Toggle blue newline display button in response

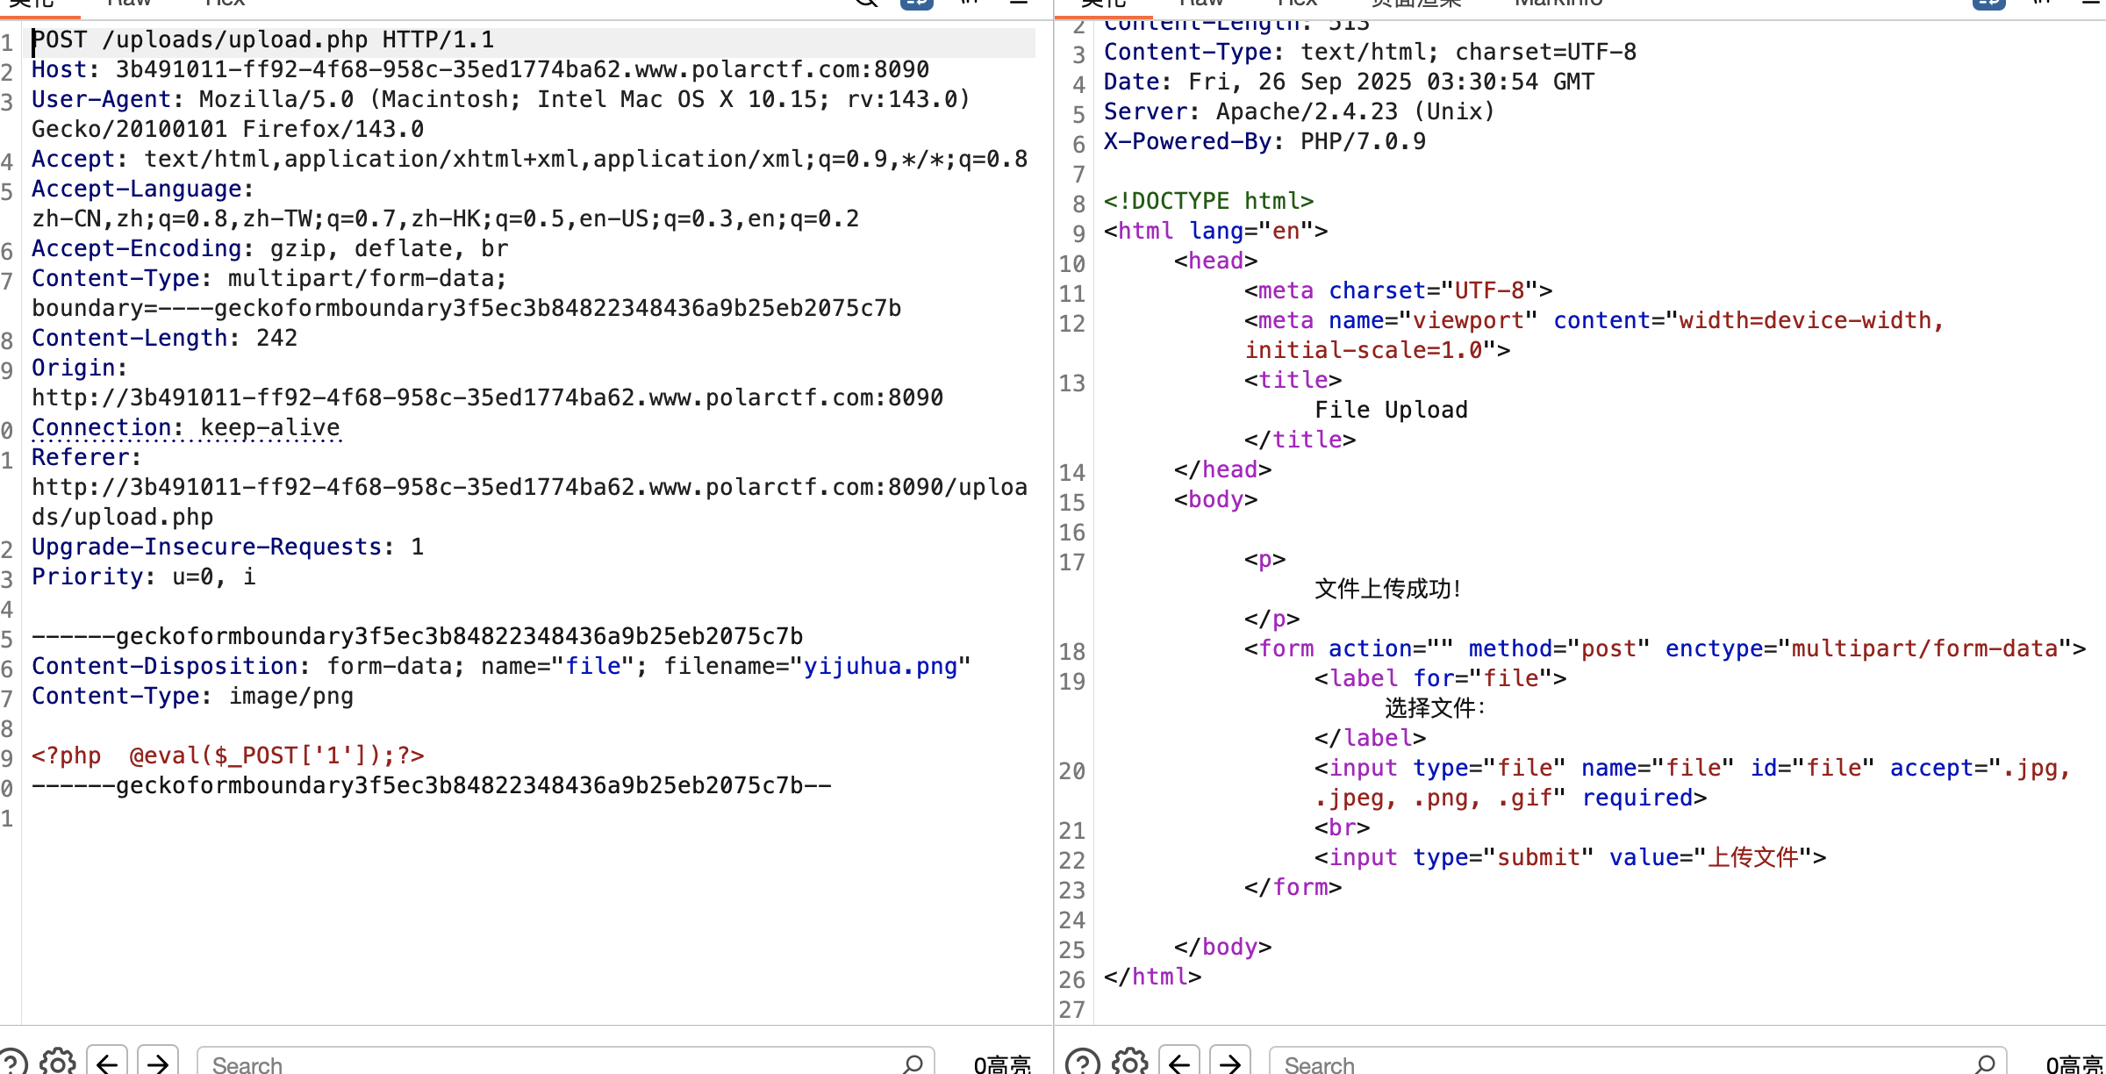point(1988,3)
